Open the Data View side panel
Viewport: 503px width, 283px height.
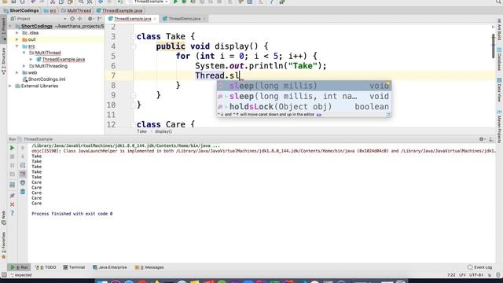coord(500,90)
